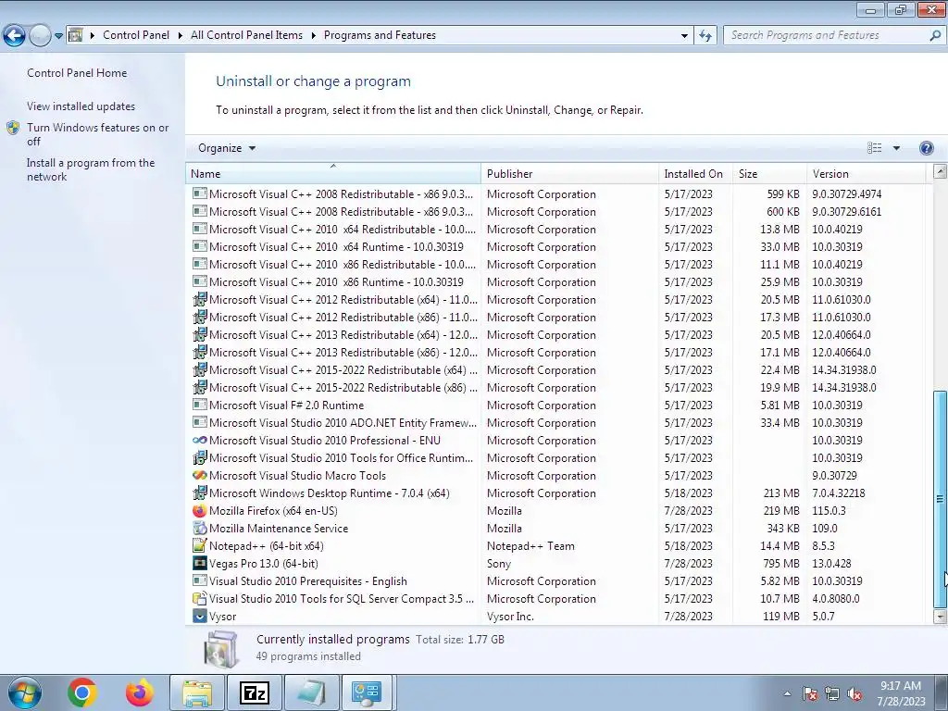Click Notepad++ Team publisher cell
948x711 pixels.
[530, 546]
